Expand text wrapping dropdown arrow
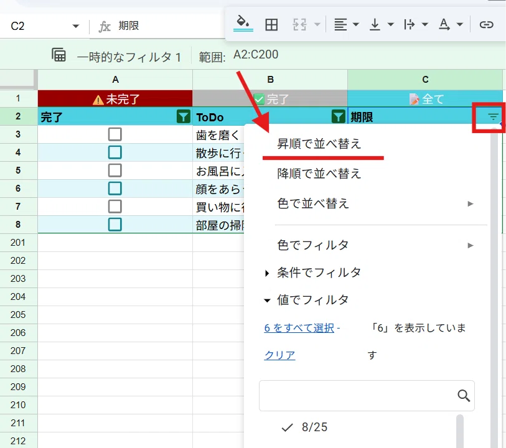This screenshot has height=448, width=506. pos(425,24)
